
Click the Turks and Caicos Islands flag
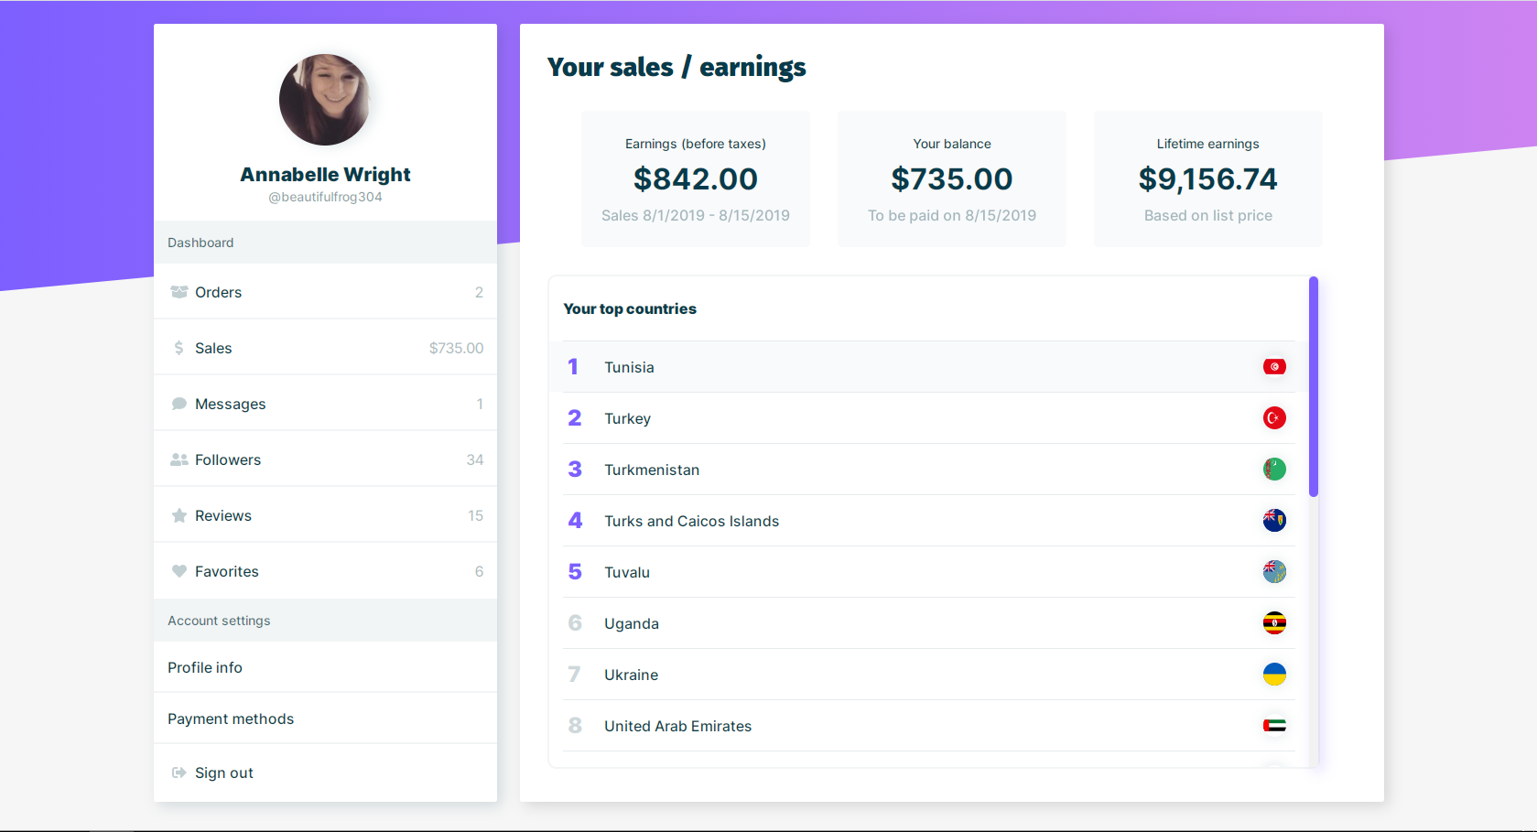point(1274,521)
